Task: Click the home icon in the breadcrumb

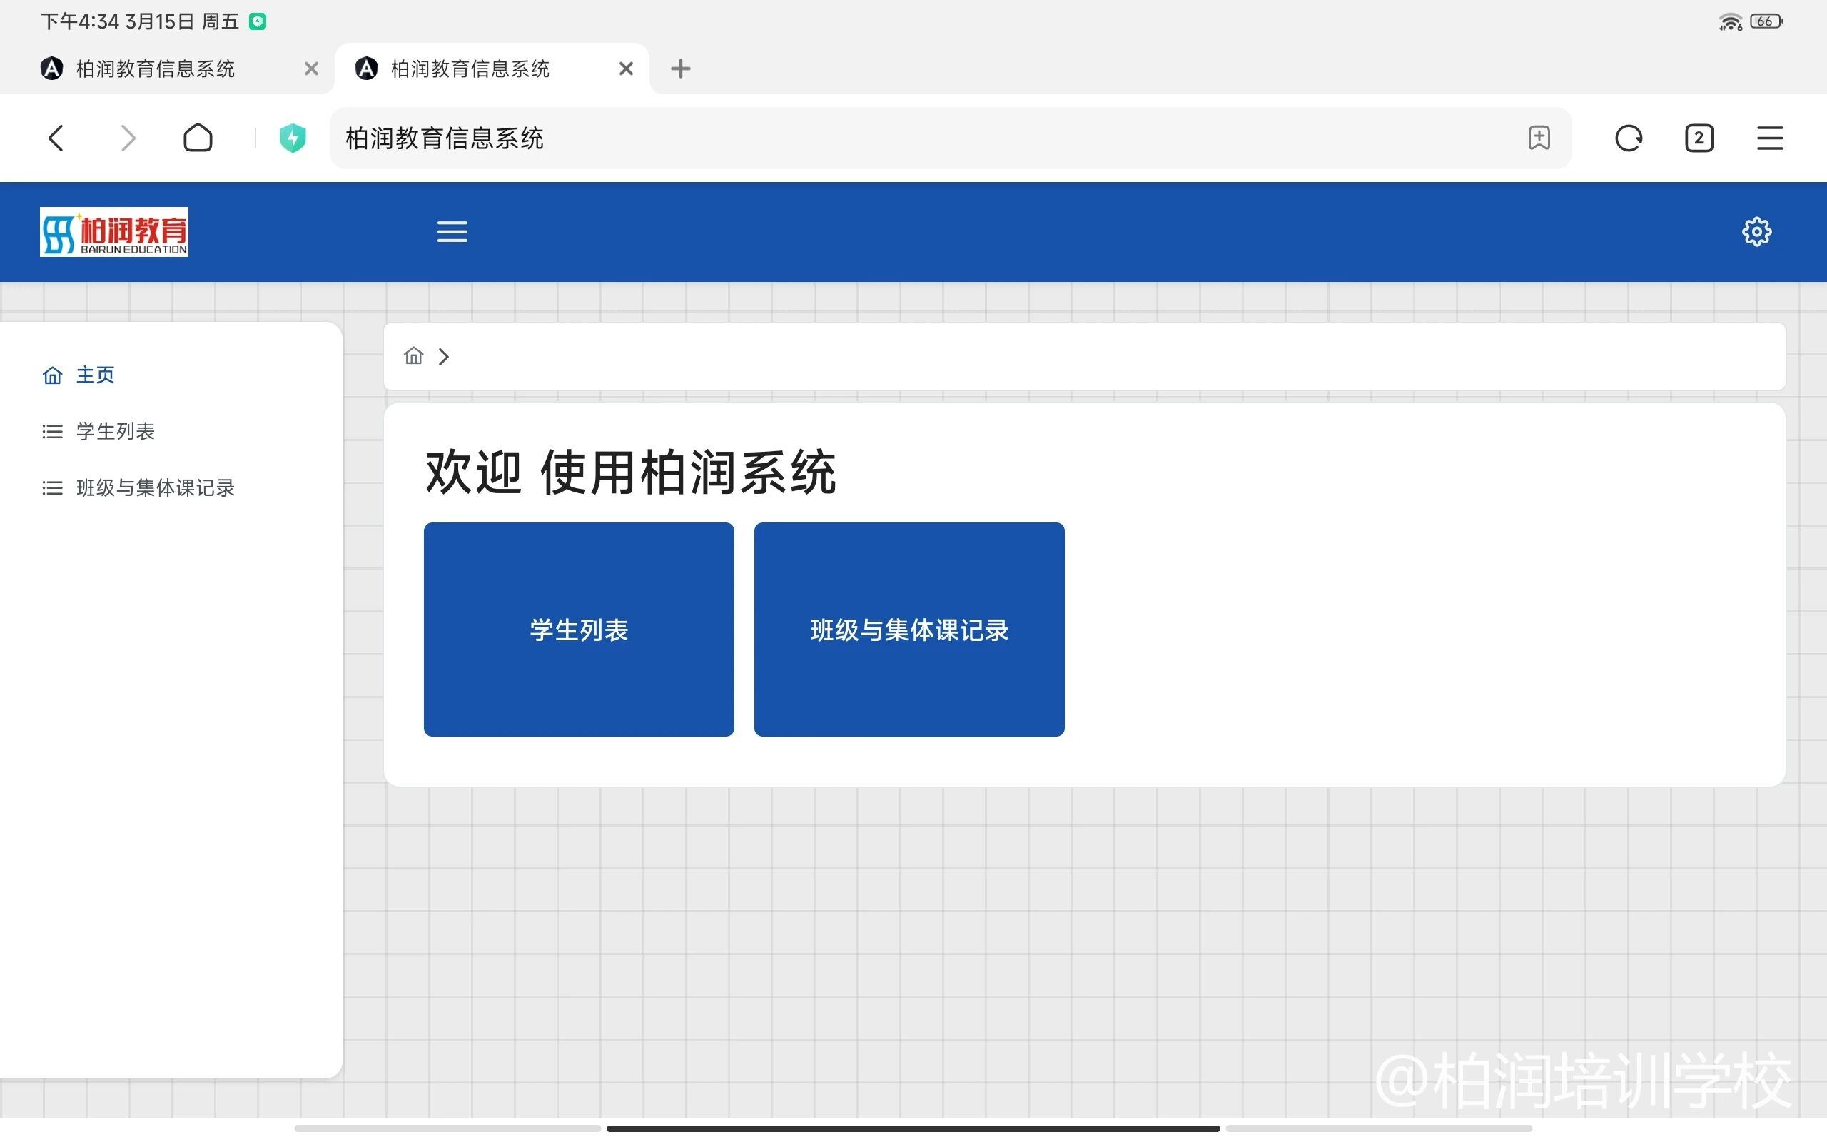Action: [413, 355]
